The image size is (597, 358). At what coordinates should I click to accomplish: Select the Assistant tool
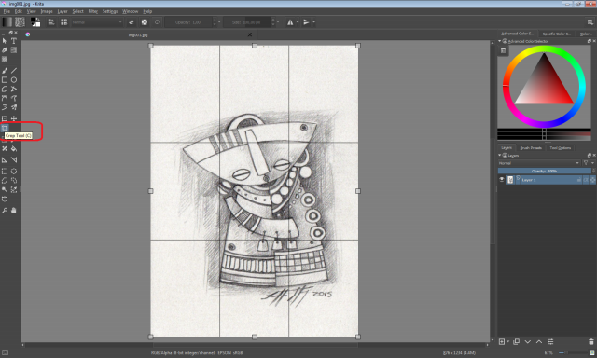(5, 159)
